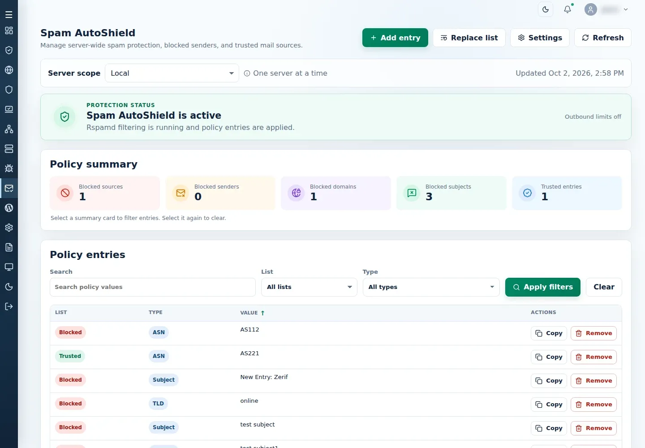This screenshot has height=448, width=645.
Task: Focus the Search policy values field
Action: click(x=153, y=287)
